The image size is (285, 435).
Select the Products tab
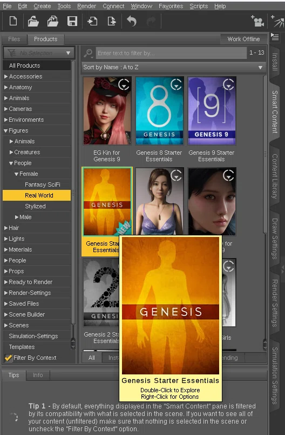(x=46, y=39)
